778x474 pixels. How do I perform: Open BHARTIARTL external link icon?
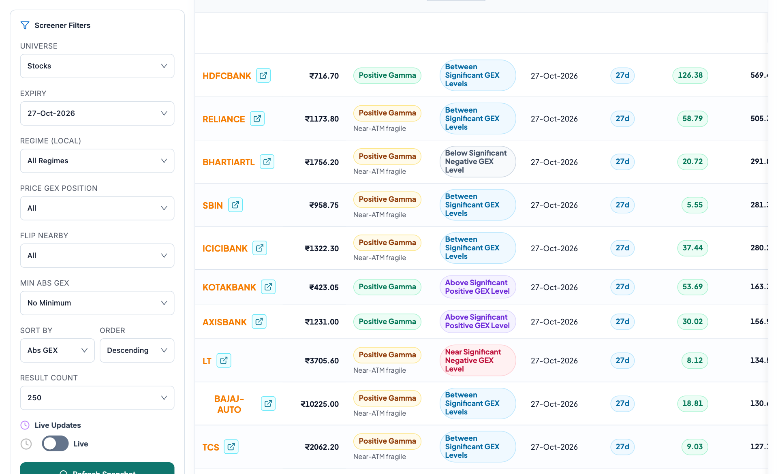tap(267, 162)
